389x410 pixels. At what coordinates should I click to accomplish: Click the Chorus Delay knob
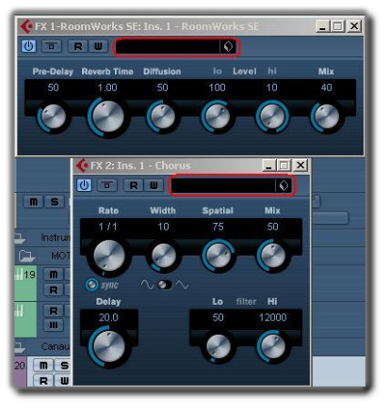(108, 347)
